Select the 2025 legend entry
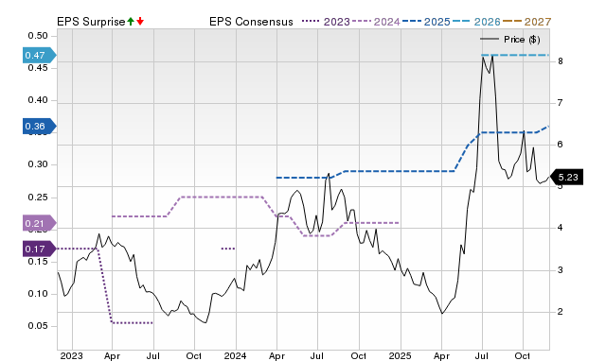This screenshot has width=606, height=361. (426, 22)
